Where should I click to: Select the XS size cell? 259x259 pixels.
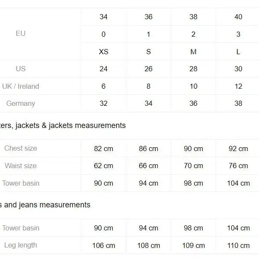point(104,52)
